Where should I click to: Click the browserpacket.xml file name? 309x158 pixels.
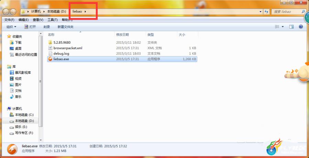pos(68,48)
